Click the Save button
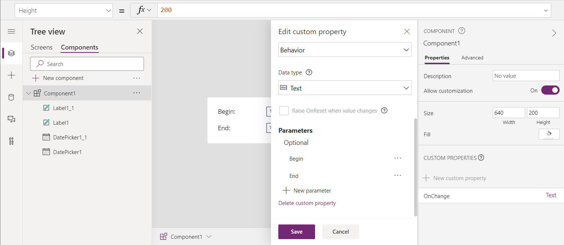The height and width of the screenshot is (245, 564). (296, 232)
